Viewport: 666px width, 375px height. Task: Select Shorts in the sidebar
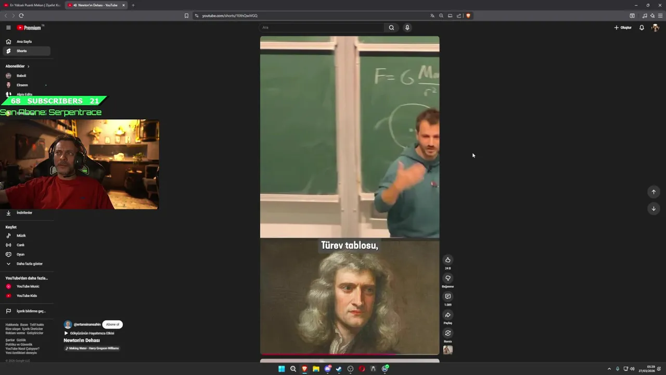coord(26,51)
